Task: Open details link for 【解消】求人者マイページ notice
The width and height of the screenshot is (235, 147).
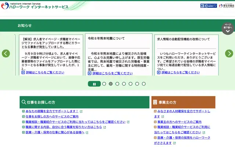Action: tap(45, 72)
